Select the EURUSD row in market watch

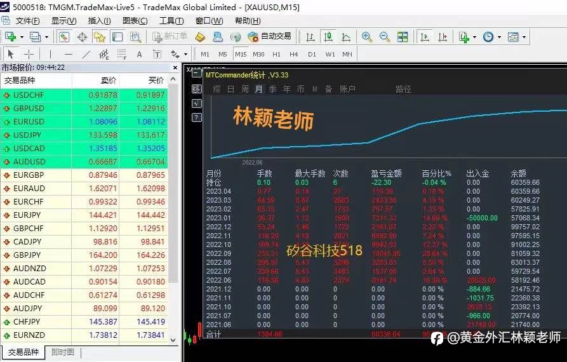[84, 121]
